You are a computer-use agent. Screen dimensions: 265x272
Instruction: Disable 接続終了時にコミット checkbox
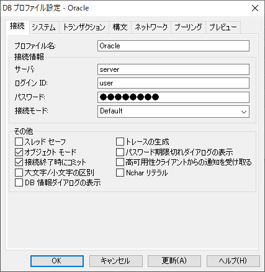[x=19, y=162]
